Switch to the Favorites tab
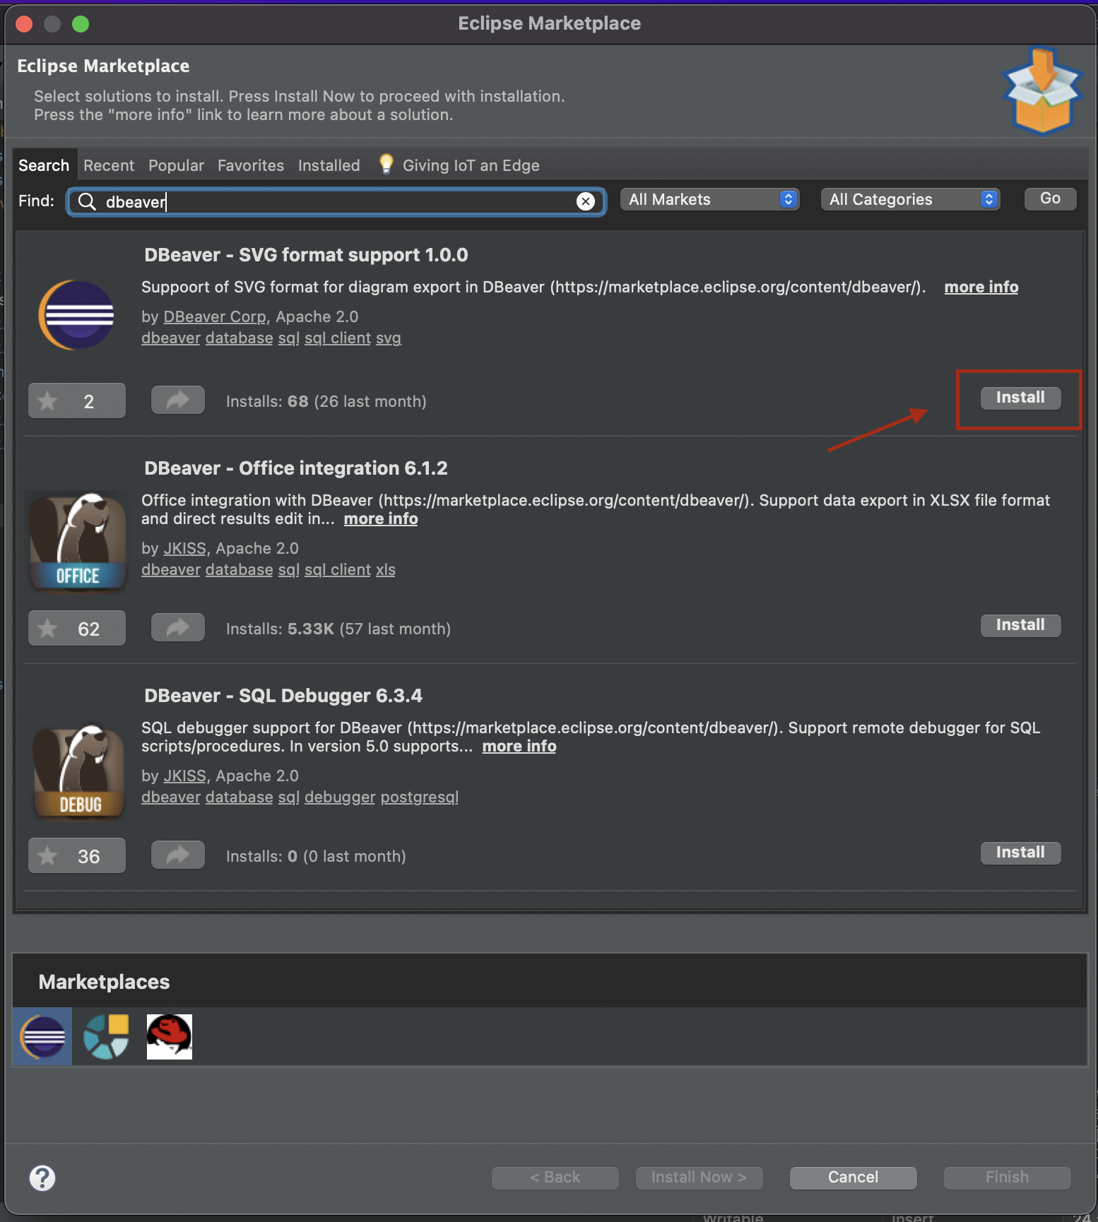This screenshot has height=1222, width=1098. [x=251, y=165]
